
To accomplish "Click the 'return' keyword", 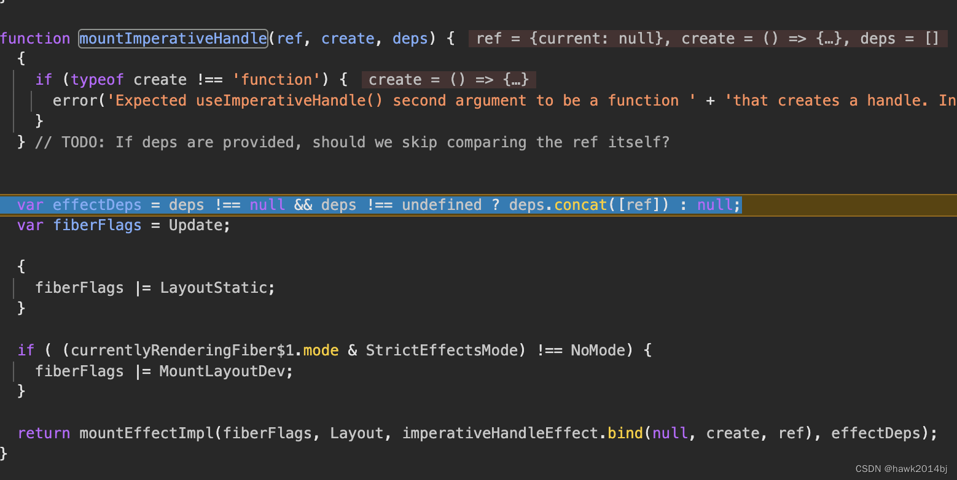I will pos(44,433).
